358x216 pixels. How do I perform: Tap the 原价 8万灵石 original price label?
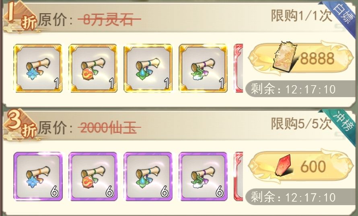coord(89,20)
